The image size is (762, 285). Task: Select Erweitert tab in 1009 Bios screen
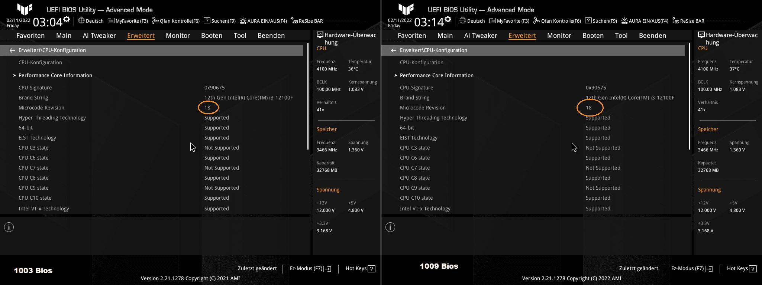(522, 36)
